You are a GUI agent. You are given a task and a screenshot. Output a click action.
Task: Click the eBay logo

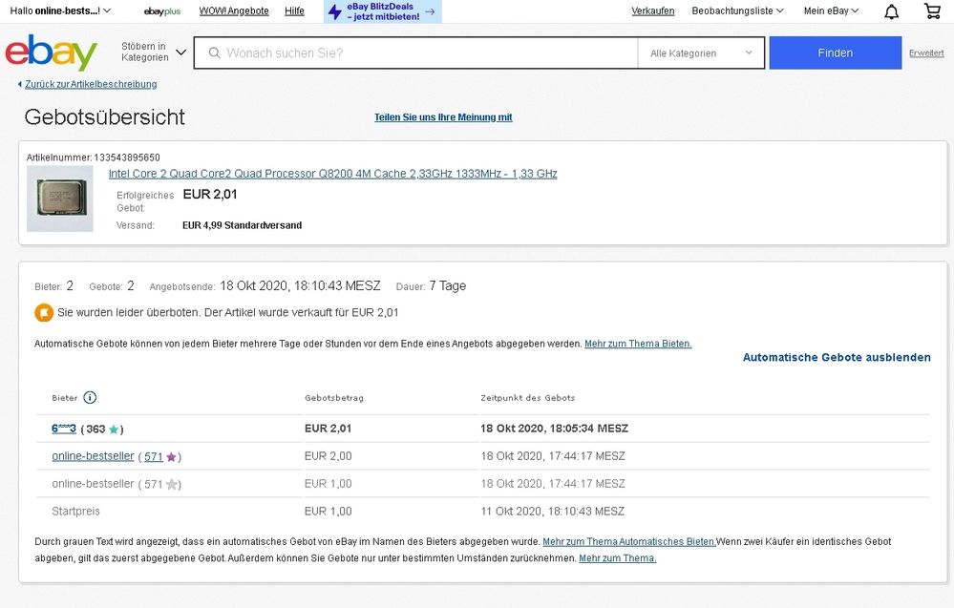tap(52, 52)
